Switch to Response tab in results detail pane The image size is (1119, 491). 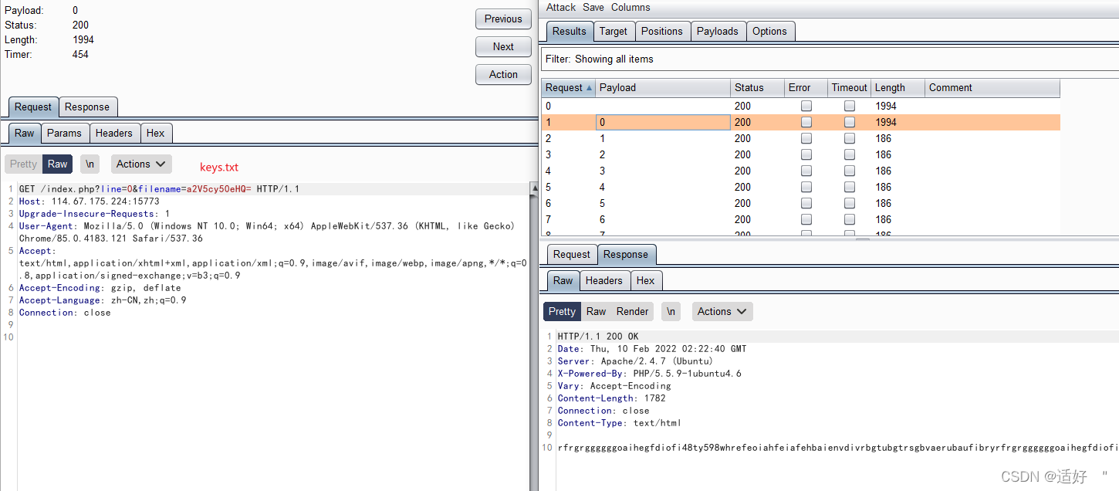(626, 254)
